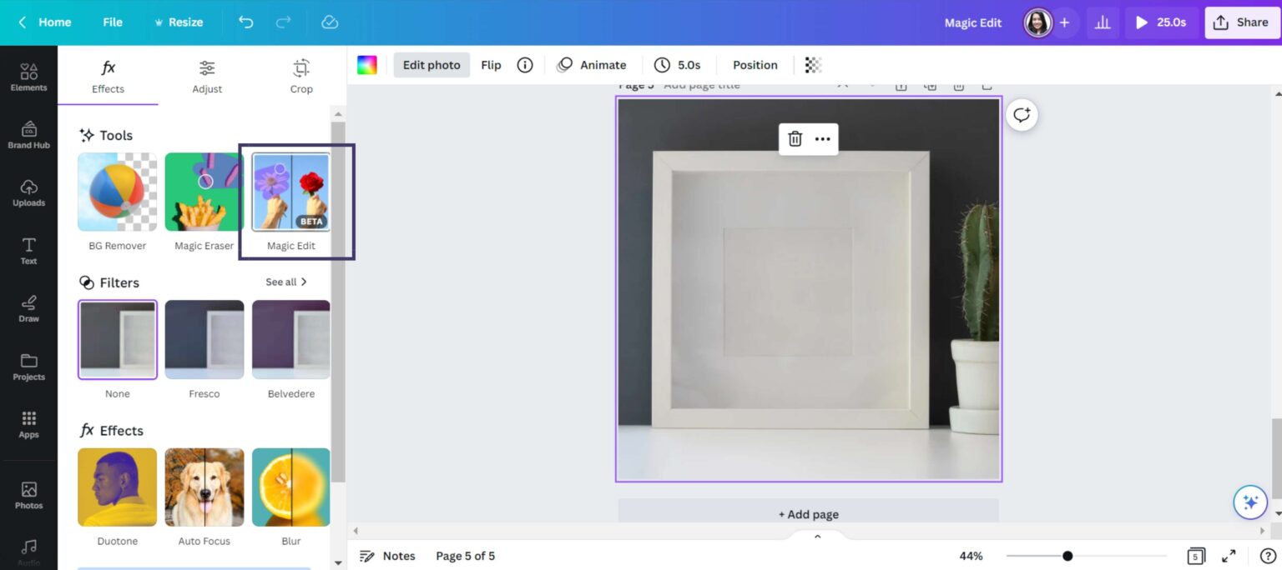Select the Draw tool in the sidebar
This screenshot has width=1282, height=570.
[x=28, y=308]
